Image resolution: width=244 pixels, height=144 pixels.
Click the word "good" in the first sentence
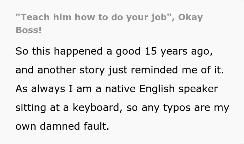point(128,51)
